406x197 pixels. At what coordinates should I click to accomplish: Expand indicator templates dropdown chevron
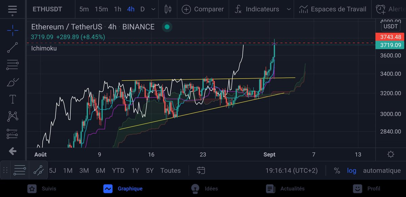pos(289,9)
